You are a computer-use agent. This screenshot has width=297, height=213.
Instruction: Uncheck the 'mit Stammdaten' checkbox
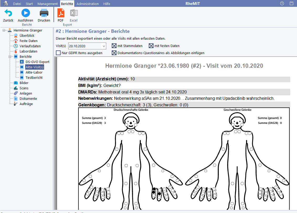tap(114, 46)
